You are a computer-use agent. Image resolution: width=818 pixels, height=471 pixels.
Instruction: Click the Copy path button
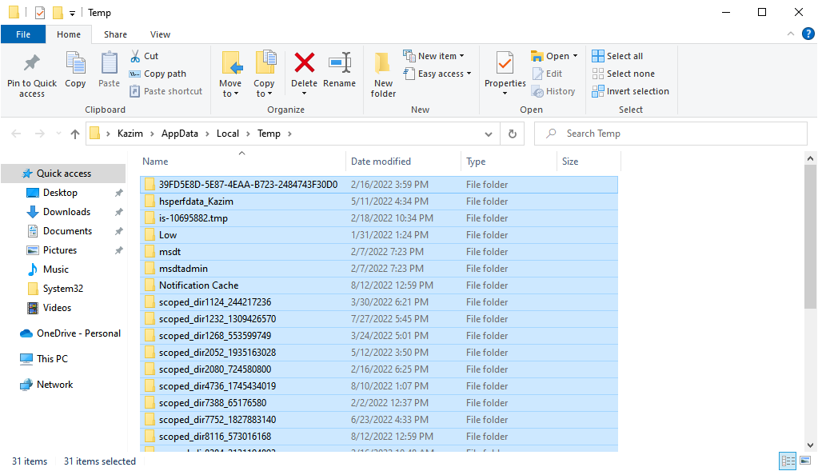(158, 74)
